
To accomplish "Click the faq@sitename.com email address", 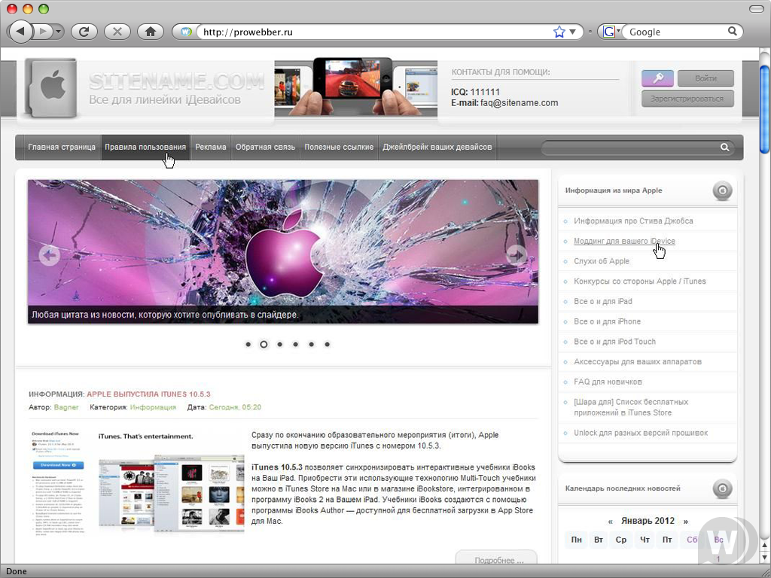I will click(520, 103).
